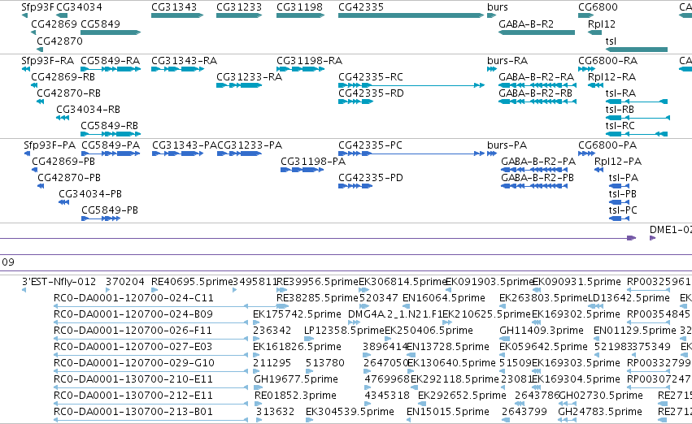
Task: Select the 3'EST-Nfly-012 label
Action: point(59,282)
